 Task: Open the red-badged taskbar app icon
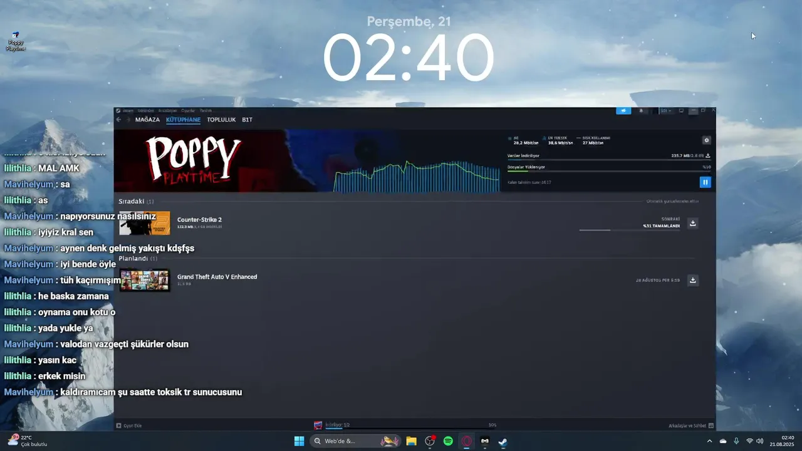click(x=430, y=441)
